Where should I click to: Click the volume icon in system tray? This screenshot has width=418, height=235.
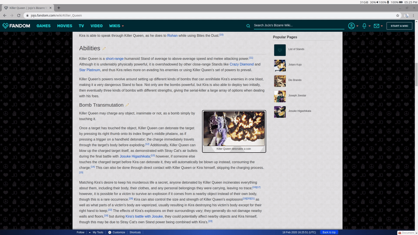[377, 2]
